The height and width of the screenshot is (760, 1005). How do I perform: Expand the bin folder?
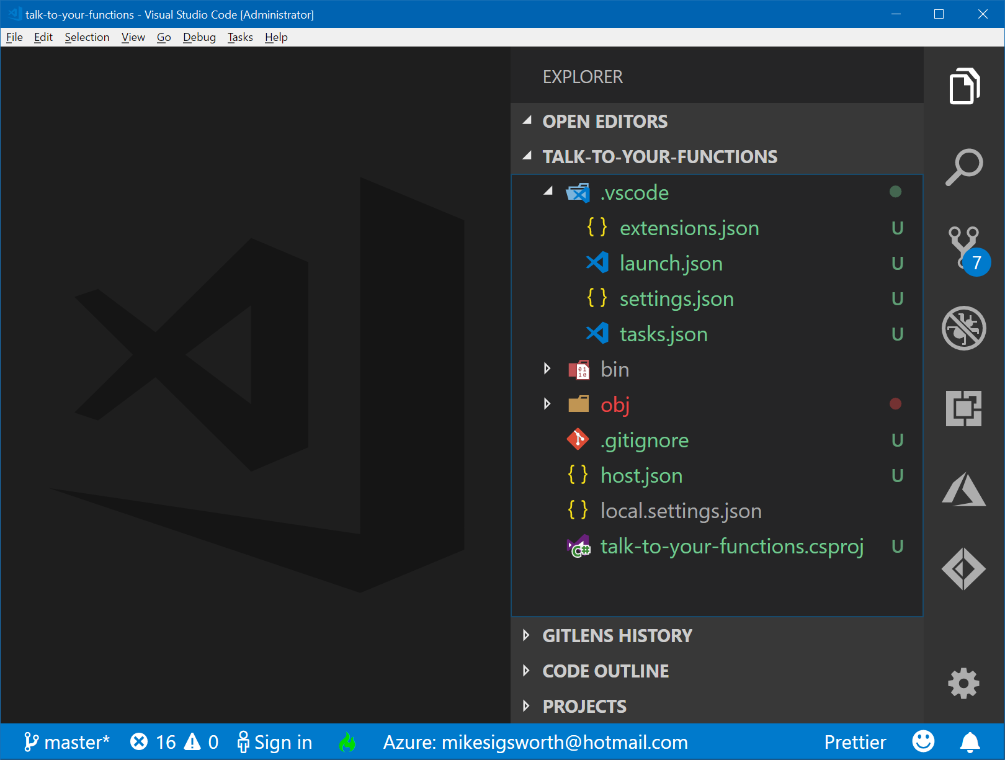pos(547,369)
